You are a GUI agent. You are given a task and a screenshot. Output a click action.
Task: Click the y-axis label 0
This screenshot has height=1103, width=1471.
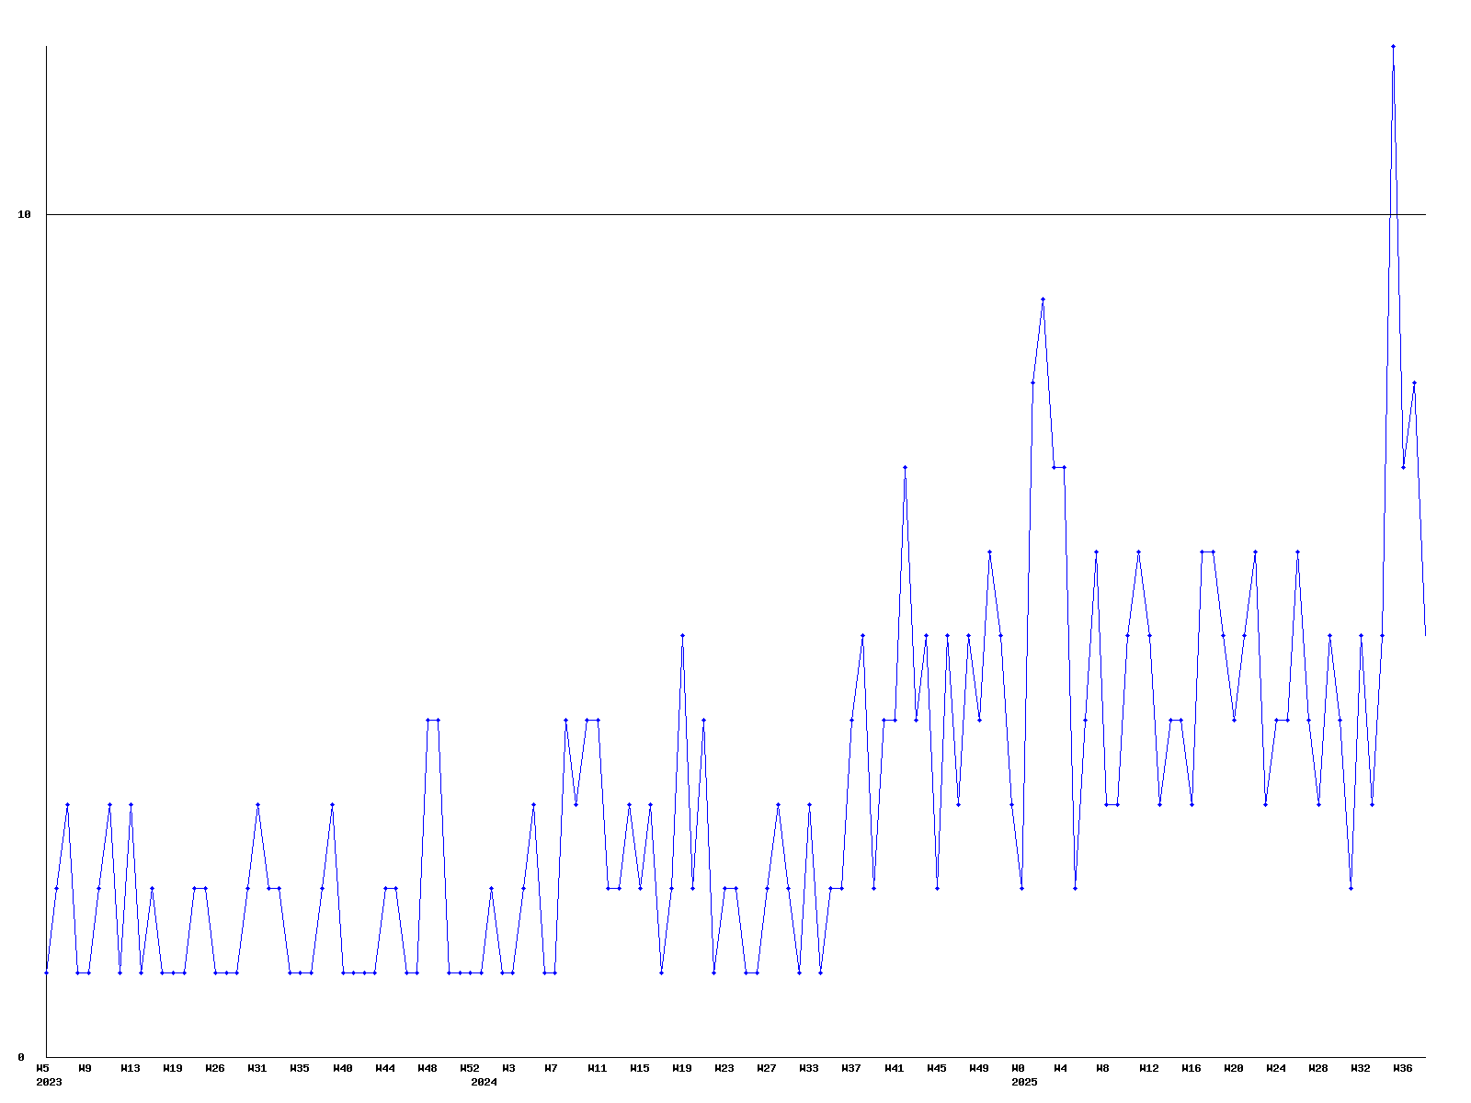[21, 1057]
